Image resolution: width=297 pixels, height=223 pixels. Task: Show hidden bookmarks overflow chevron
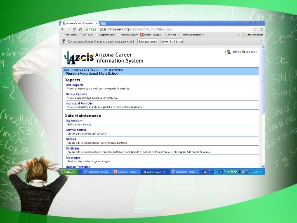238,35
